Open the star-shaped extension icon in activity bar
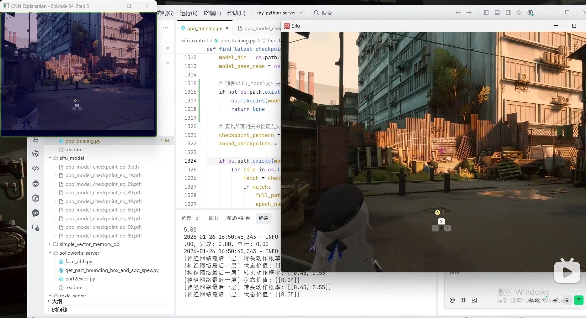Image resolution: width=586 pixels, height=318 pixels. (36, 154)
